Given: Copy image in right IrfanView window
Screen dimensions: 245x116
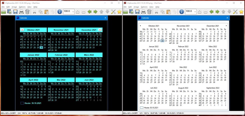Looking at the screenshot, I should tap(162, 12).
